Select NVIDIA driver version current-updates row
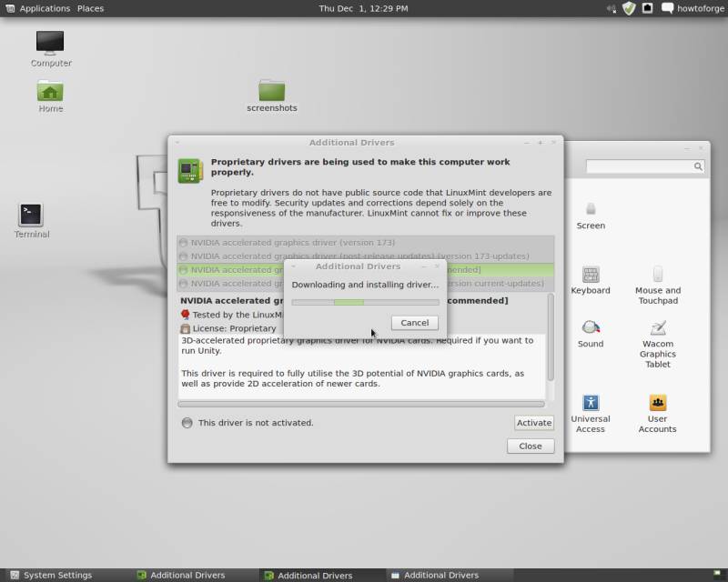The height and width of the screenshot is (582, 728). (x=366, y=283)
